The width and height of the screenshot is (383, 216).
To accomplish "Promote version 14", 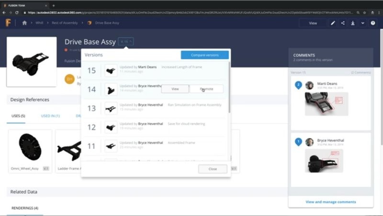I will click(206, 89).
